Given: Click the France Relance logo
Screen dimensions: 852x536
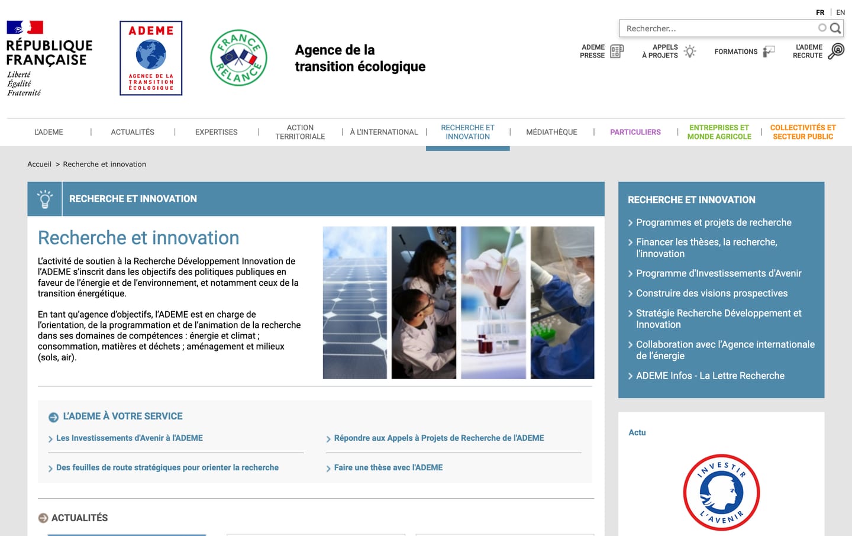Looking at the screenshot, I should tap(239, 58).
